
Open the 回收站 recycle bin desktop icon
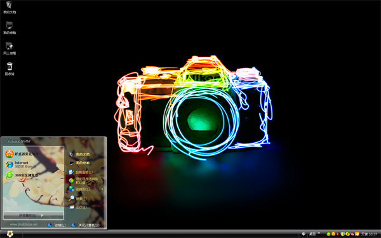10,69
